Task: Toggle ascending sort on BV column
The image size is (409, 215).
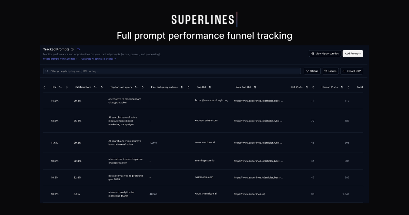Action: pyautogui.click(x=60, y=87)
